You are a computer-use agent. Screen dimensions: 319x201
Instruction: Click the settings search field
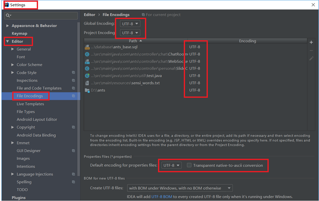(x=41, y=16)
